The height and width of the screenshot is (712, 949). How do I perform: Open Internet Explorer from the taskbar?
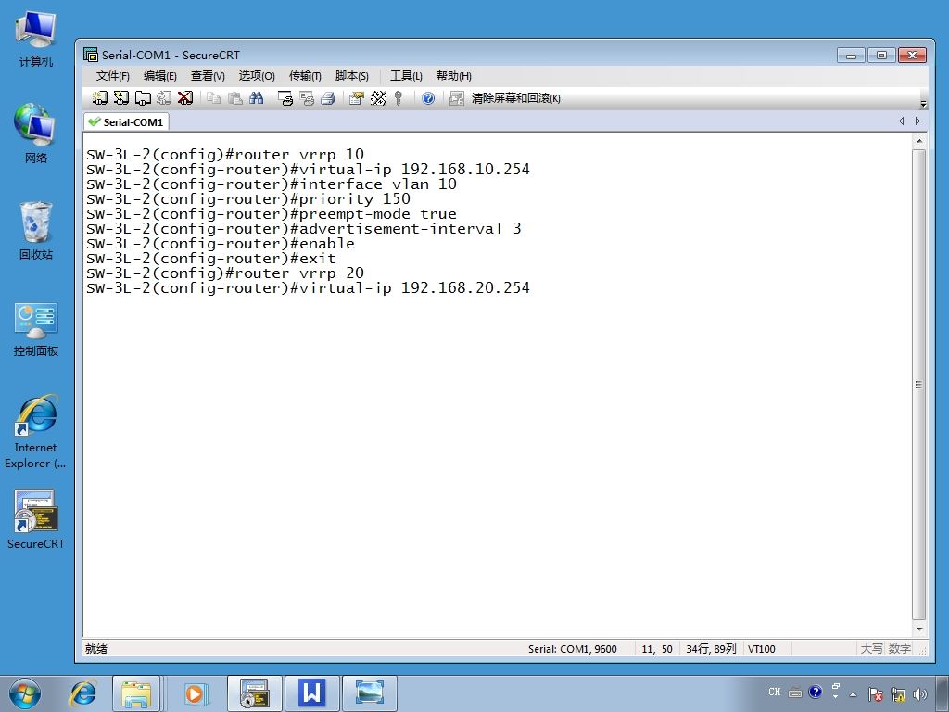(83, 693)
